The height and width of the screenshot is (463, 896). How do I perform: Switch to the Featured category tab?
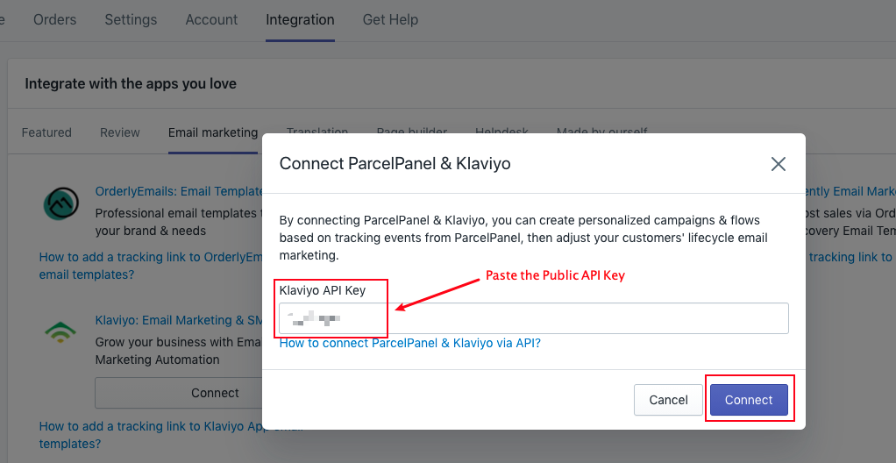click(46, 132)
